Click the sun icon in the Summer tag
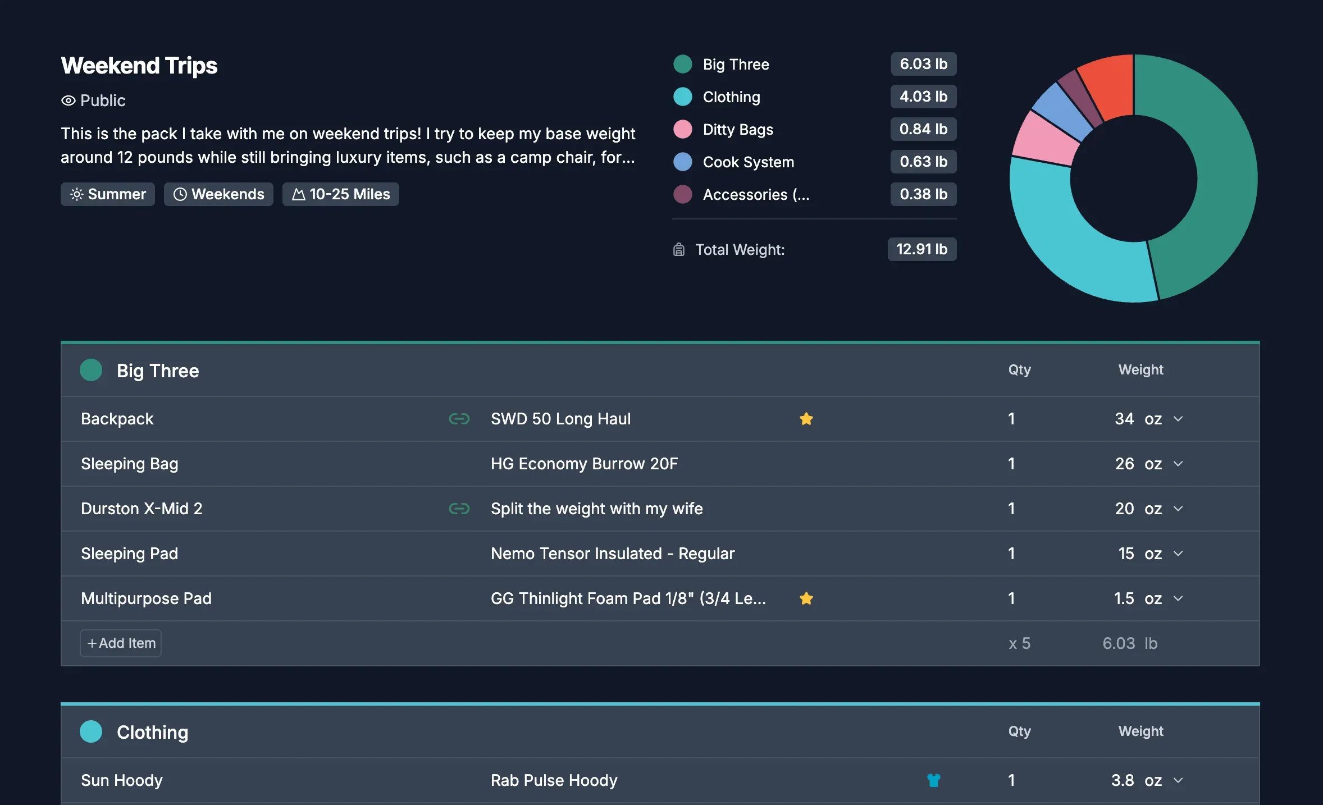Image resolution: width=1323 pixels, height=805 pixels. 76,194
